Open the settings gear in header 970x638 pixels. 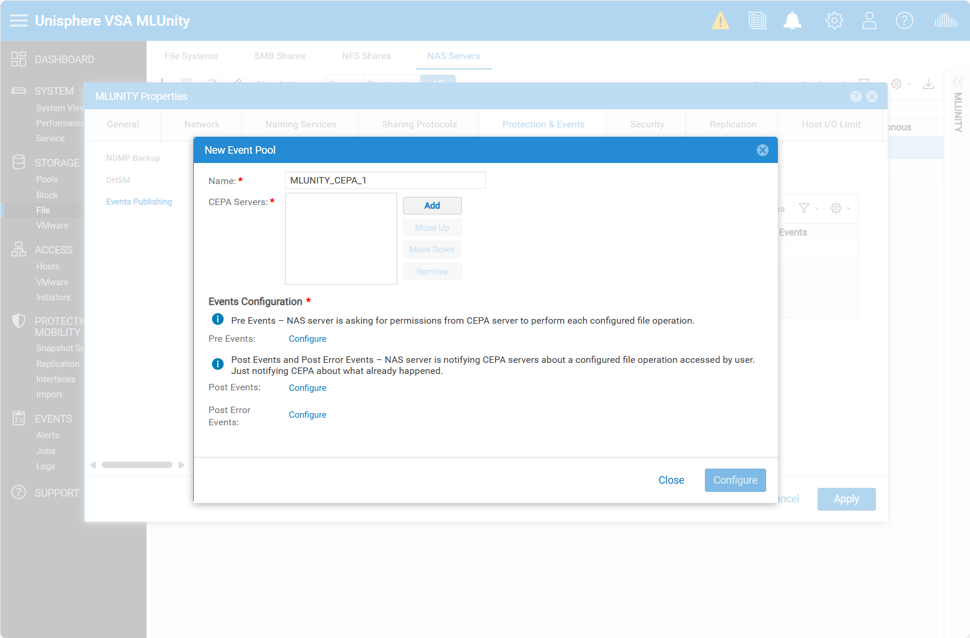tap(834, 21)
